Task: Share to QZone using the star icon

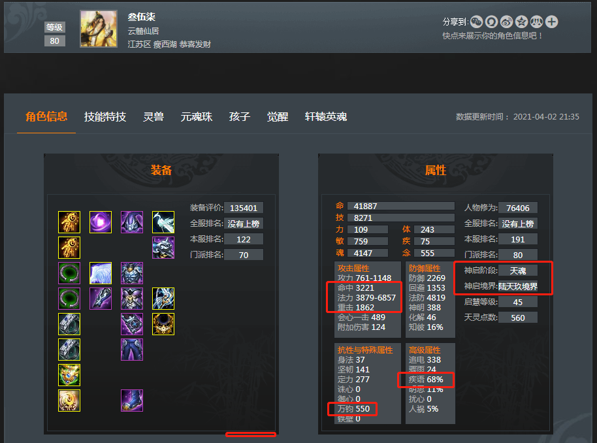Action: coord(521,22)
